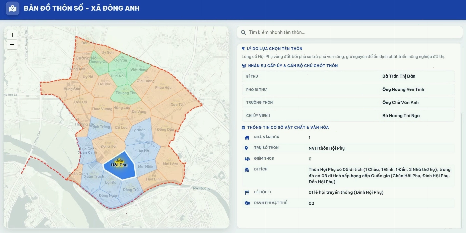This screenshot has width=466, height=233.
Task: Select Hùng Sơn village on the map
Action: click(72, 89)
